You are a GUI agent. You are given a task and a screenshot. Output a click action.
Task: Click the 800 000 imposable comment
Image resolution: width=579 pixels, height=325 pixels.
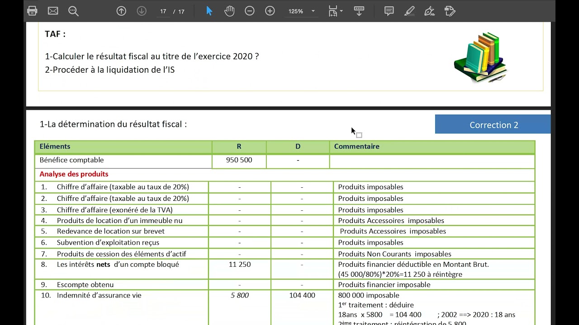pos(369,295)
